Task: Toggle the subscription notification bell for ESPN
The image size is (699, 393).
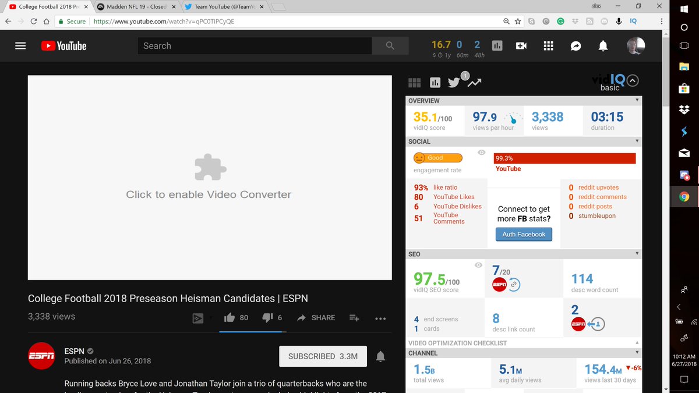Action: click(x=380, y=356)
